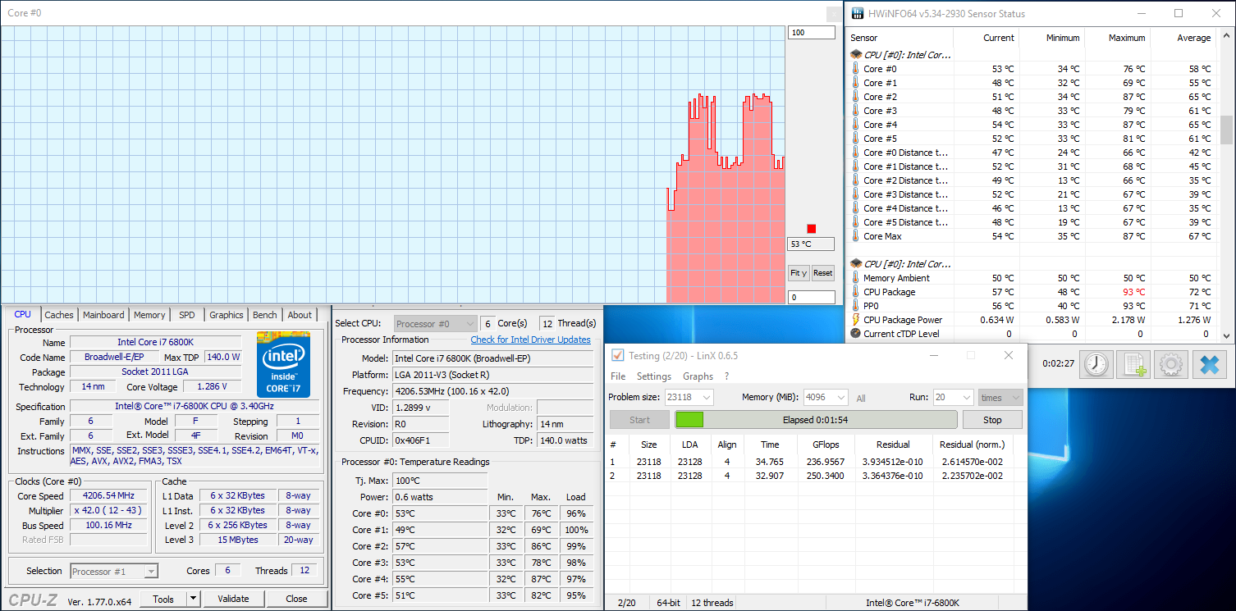
Task: Open the '?' help menu in LinX
Action: 726,376
